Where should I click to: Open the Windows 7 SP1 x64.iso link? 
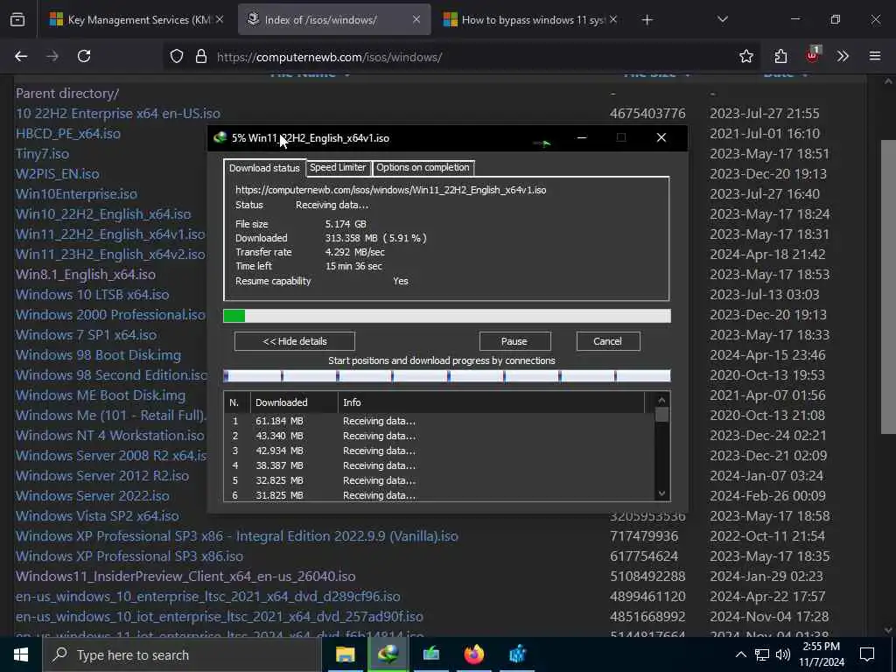click(86, 334)
